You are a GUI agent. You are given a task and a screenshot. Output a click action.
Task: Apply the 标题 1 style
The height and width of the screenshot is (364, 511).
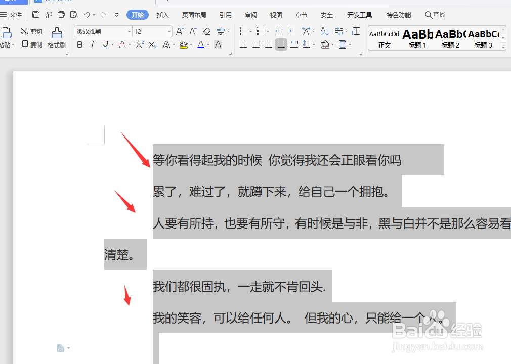(x=417, y=38)
